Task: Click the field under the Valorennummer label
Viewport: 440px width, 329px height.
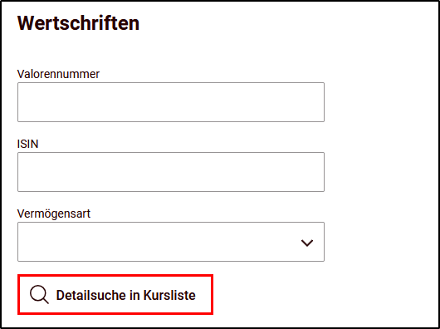Action: 171,102
